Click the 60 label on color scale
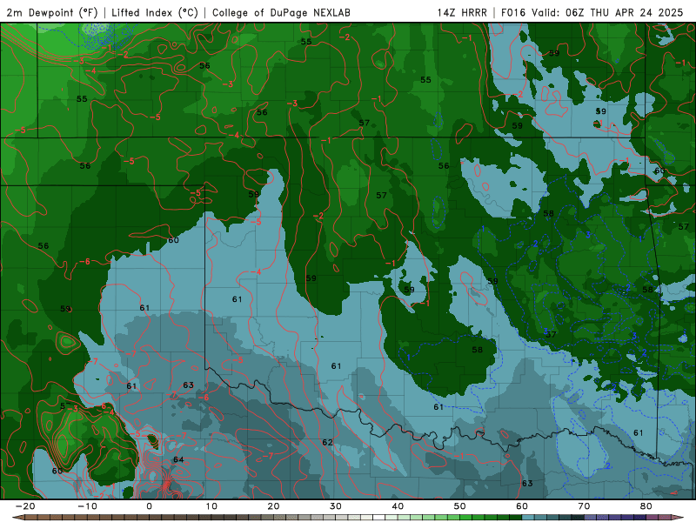Screen dimensions: 696x522 tap(522, 506)
